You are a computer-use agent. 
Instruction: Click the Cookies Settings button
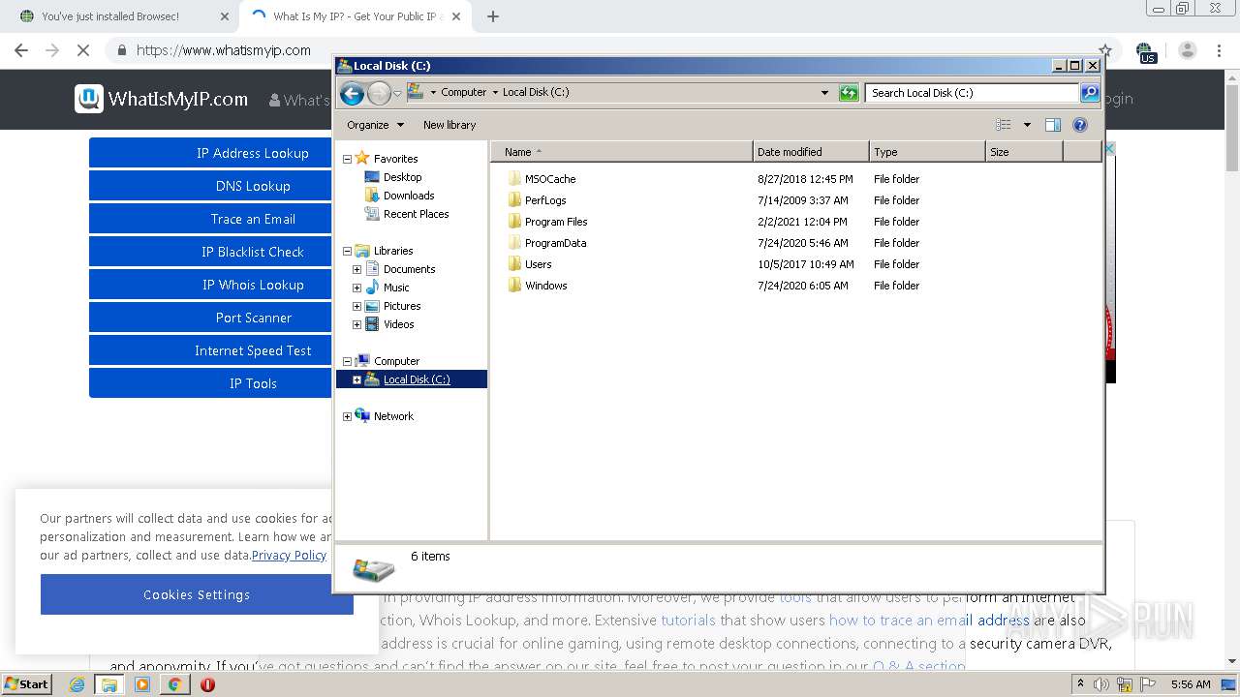pos(197,594)
